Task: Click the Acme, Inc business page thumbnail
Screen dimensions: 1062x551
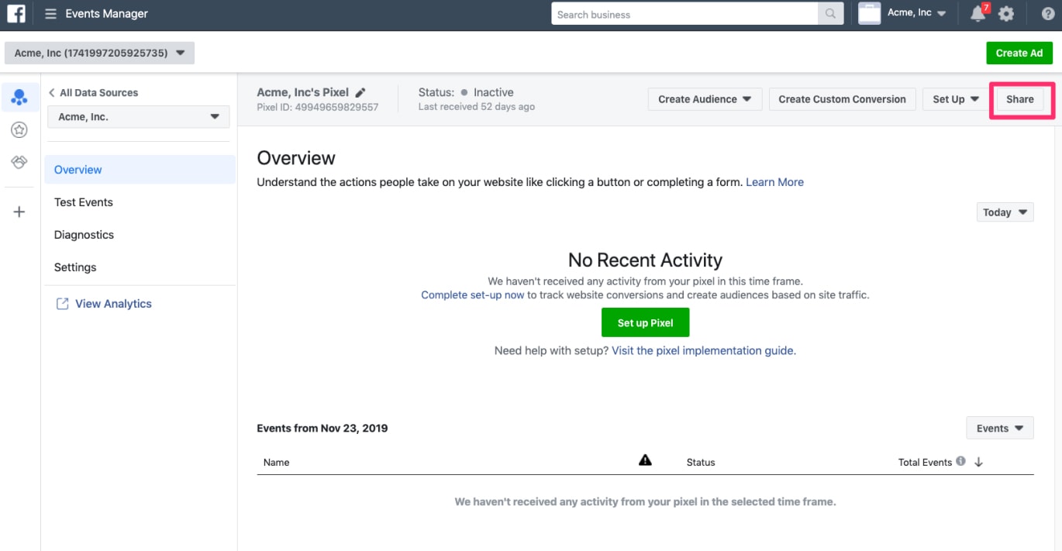Action: pyautogui.click(x=870, y=13)
